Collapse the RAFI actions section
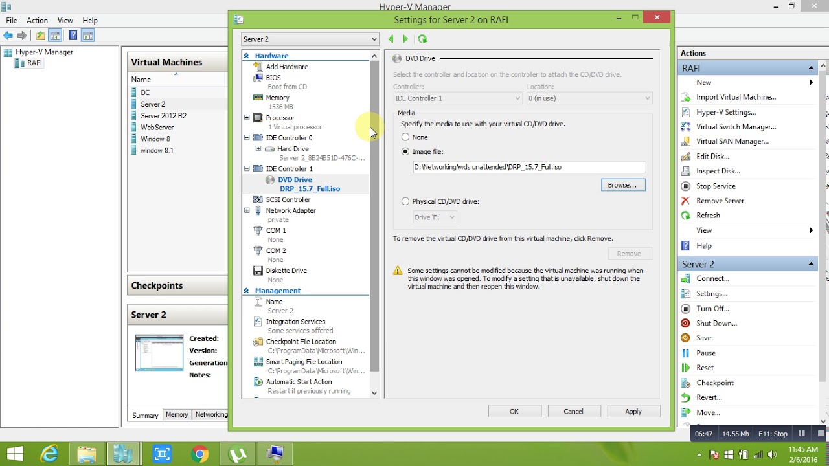 click(810, 68)
